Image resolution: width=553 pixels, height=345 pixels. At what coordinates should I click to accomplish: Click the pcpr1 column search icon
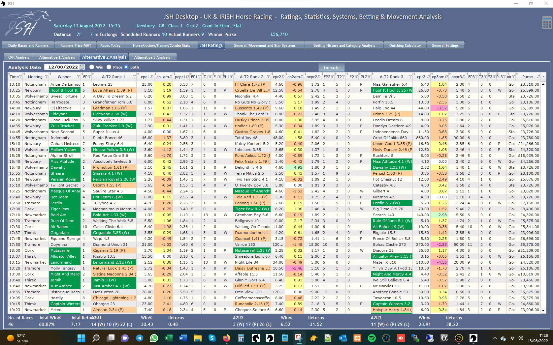(187, 77)
